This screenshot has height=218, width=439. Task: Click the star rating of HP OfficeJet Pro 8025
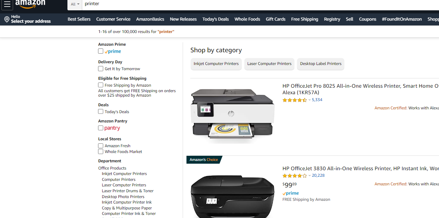295,100
